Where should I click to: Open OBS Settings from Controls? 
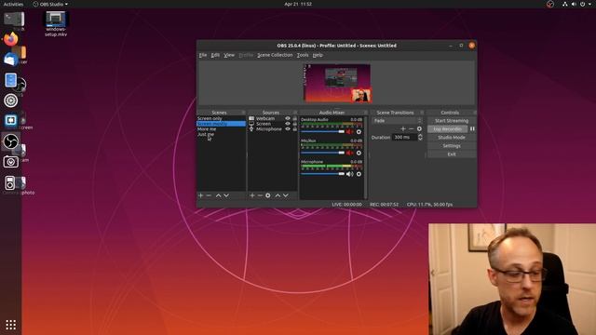point(452,146)
